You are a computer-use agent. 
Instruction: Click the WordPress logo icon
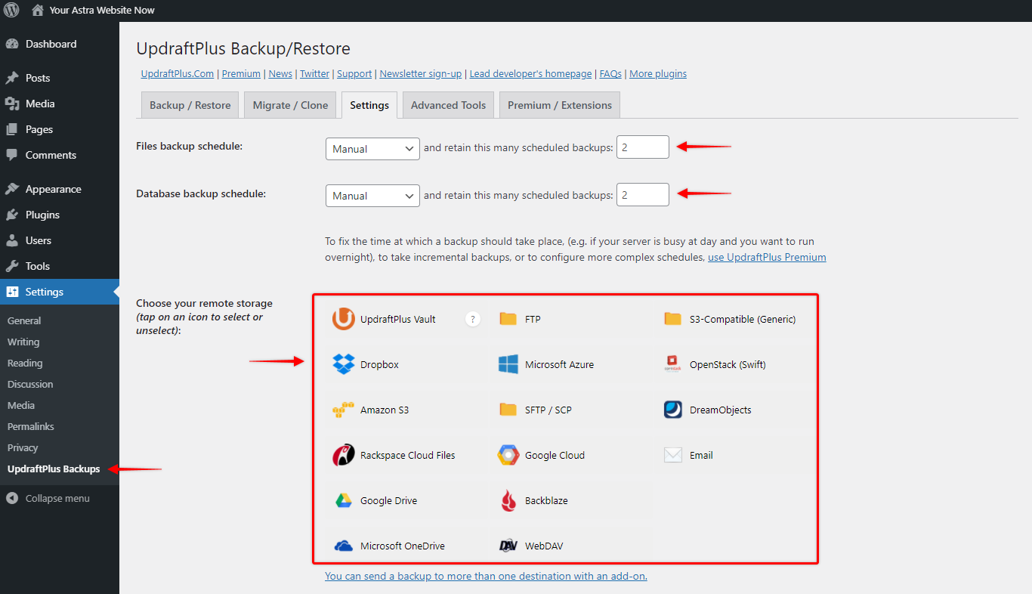click(11, 11)
